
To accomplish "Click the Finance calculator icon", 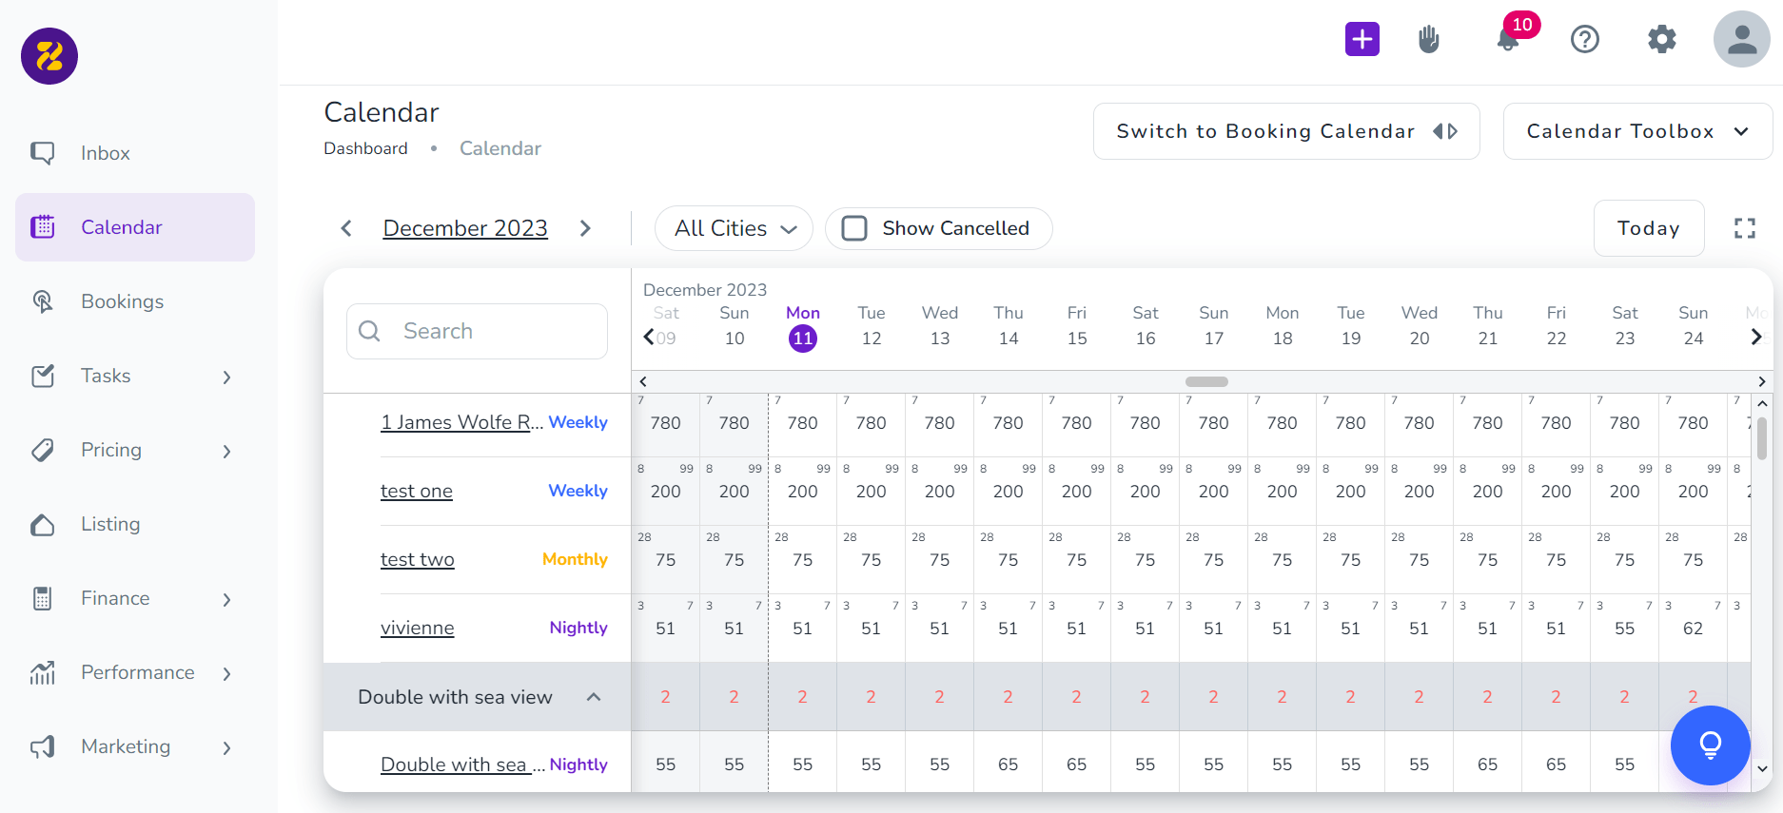I will click(x=43, y=598).
